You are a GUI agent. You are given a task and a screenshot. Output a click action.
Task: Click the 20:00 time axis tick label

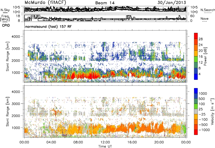pyautogui.click(x=159, y=142)
